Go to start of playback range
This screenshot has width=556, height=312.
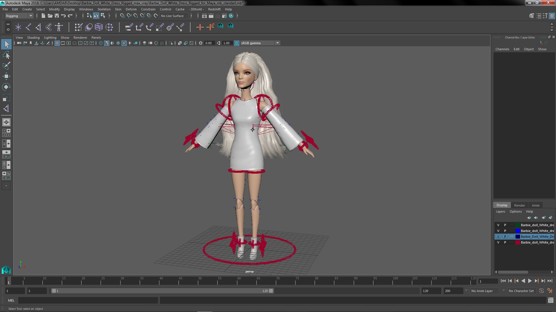503,281
